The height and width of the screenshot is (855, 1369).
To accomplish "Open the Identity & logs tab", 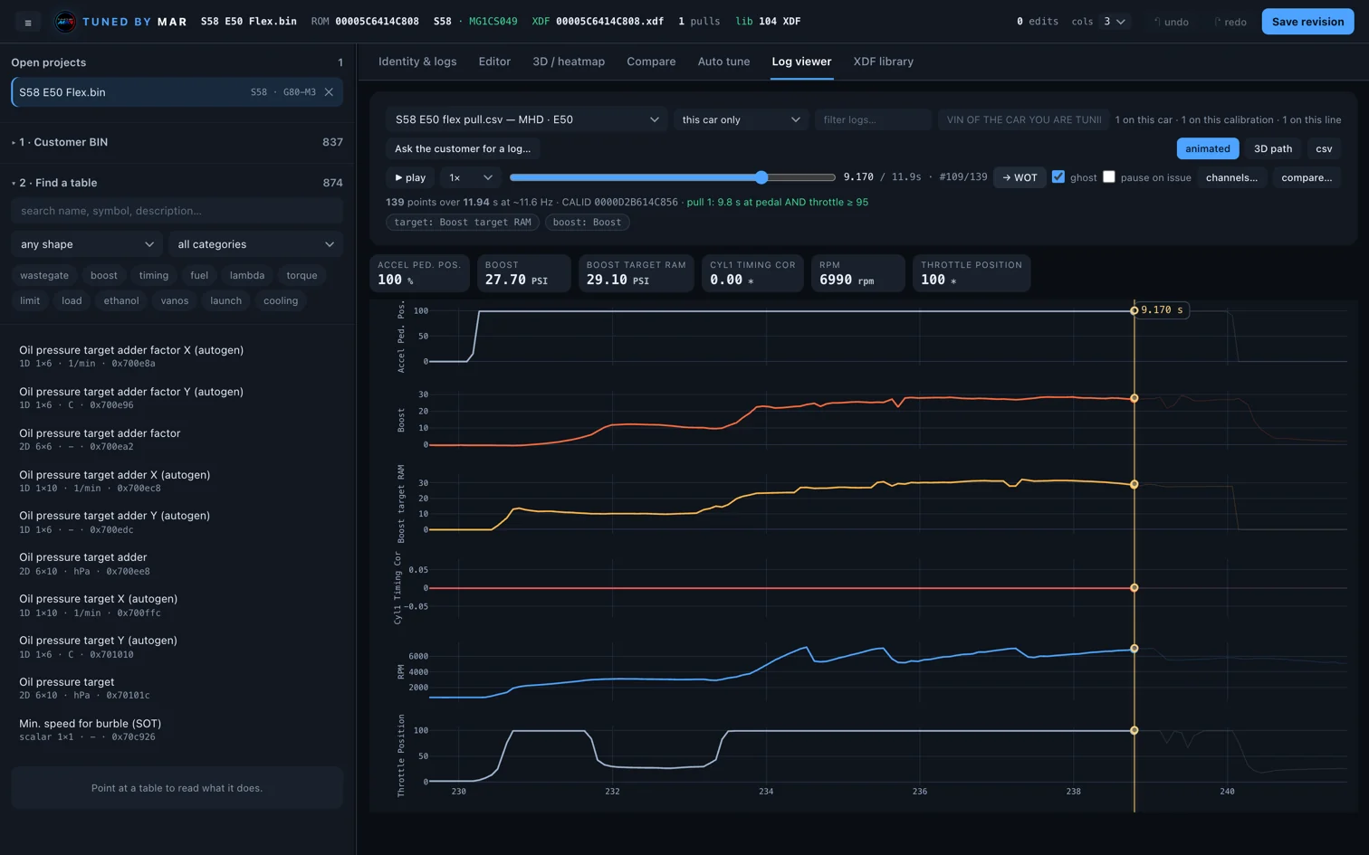I will coord(417,62).
